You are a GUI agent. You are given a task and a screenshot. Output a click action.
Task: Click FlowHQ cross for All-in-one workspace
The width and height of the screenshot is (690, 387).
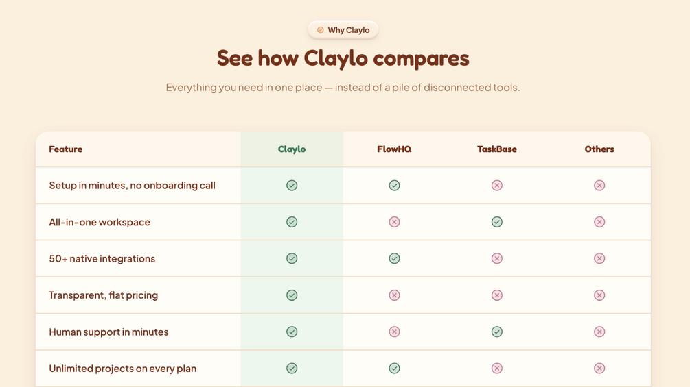[x=394, y=222]
